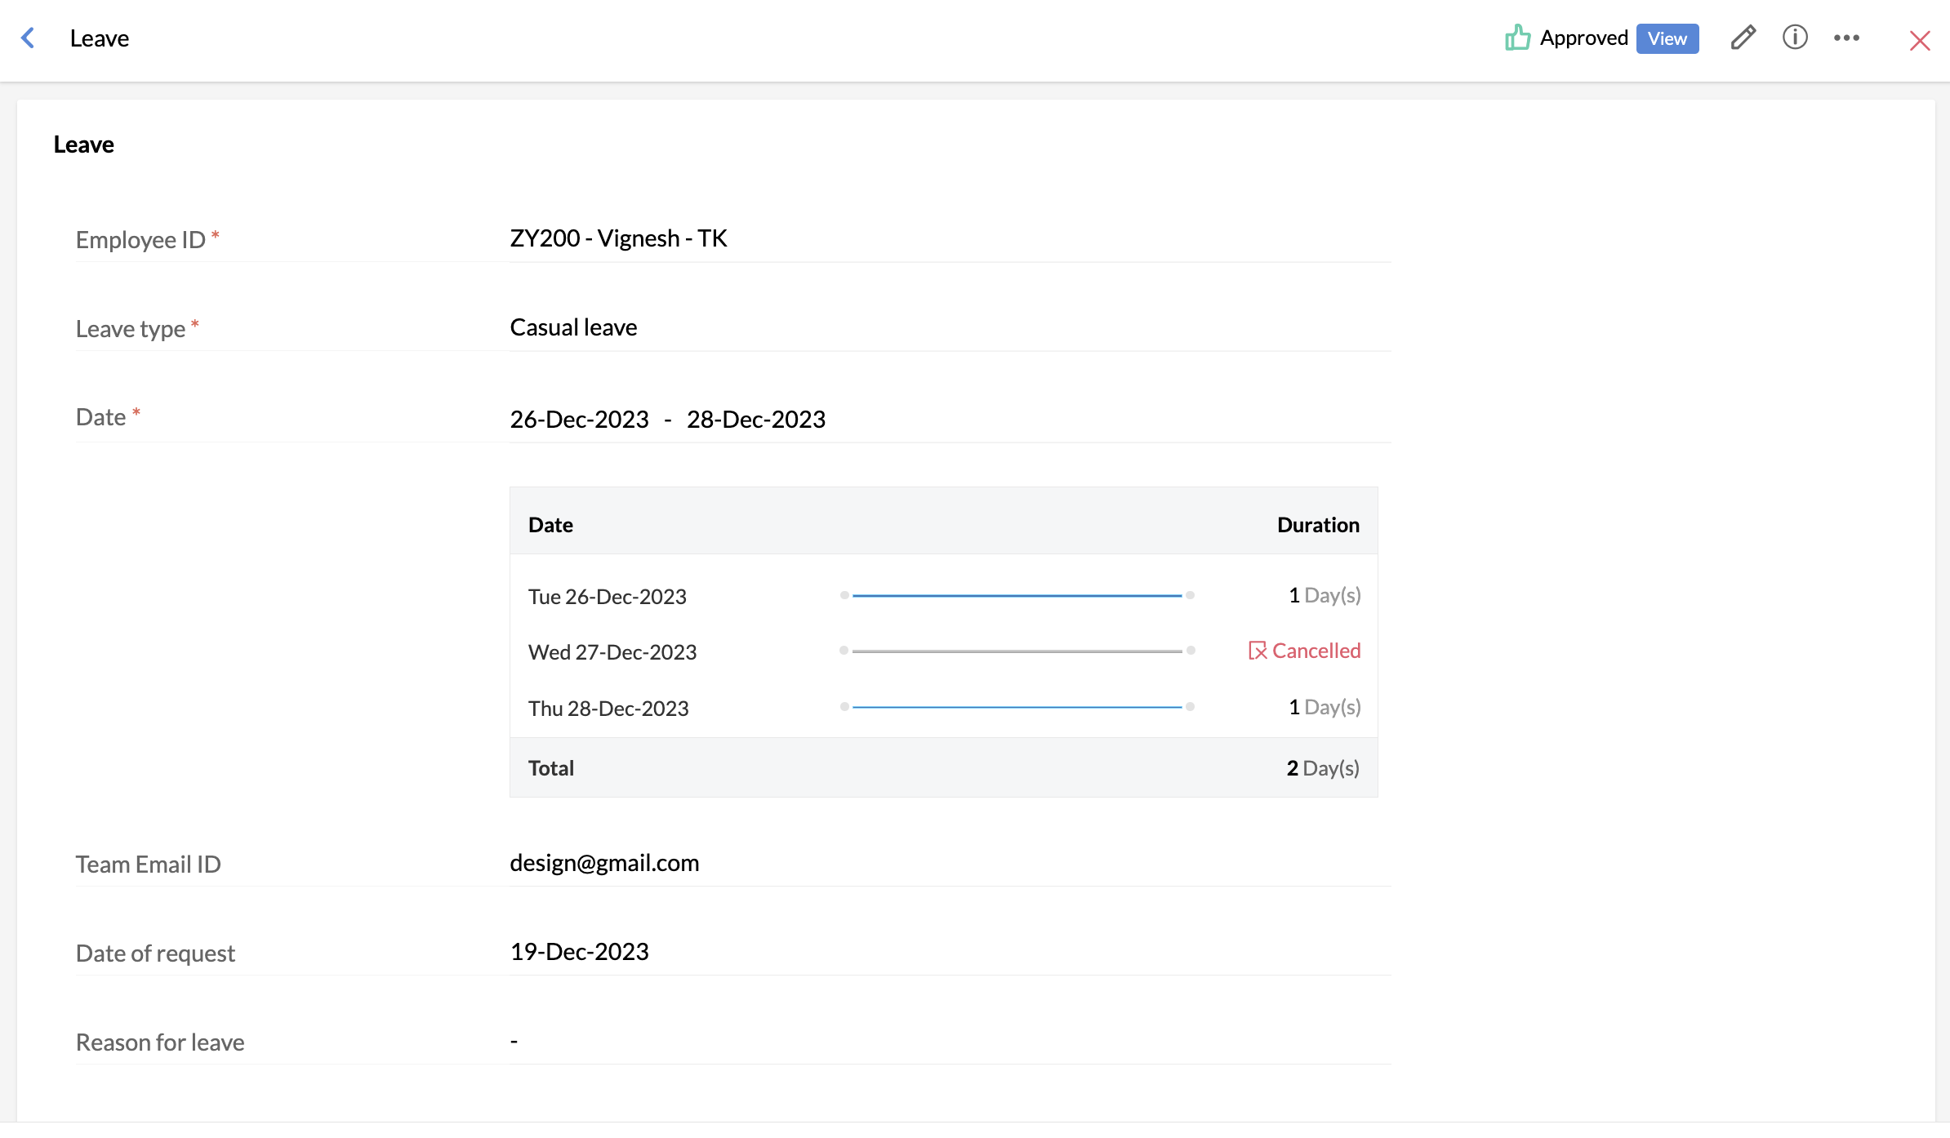This screenshot has width=1950, height=1138.
Task: Click the Total row in duration table
Action: pyautogui.click(x=943, y=768)
